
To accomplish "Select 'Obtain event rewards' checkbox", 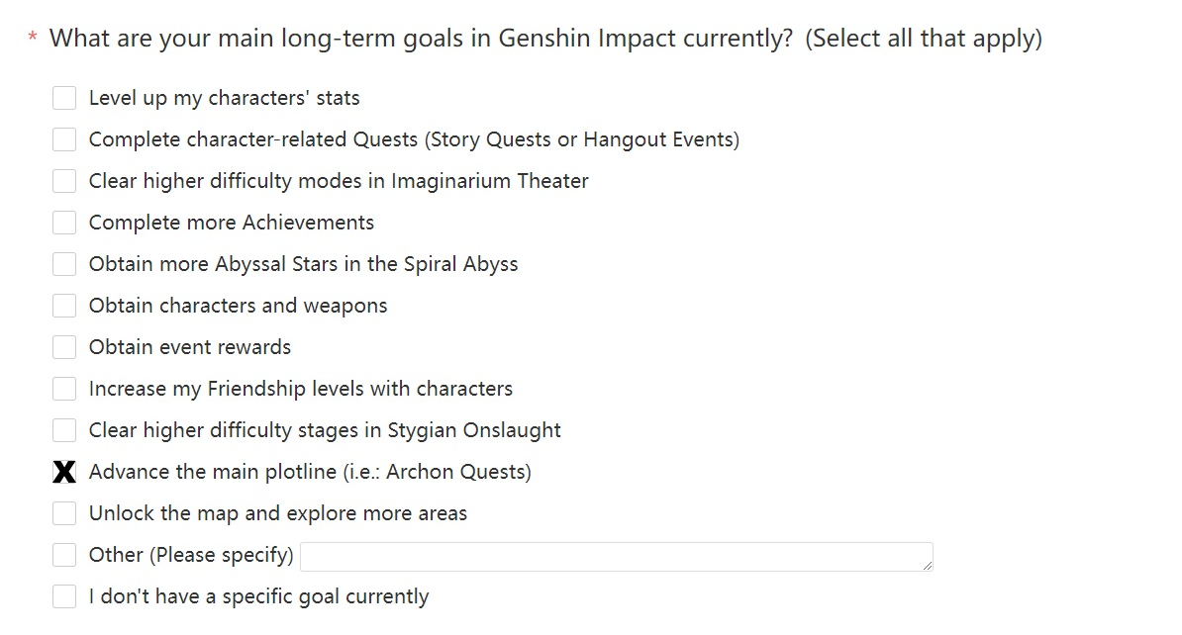I will point(64,347).
